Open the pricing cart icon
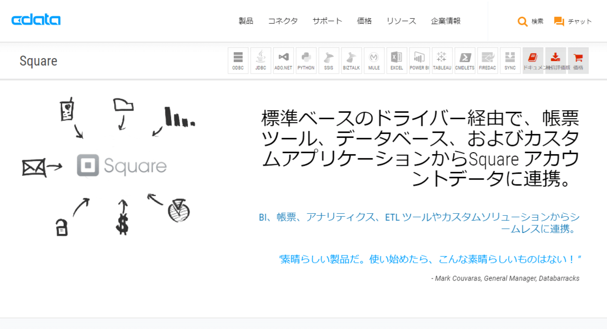The image size is (607, 329). coord(578,61)
